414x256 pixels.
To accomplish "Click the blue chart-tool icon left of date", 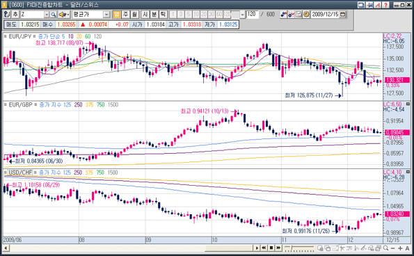I will (284, 14).
